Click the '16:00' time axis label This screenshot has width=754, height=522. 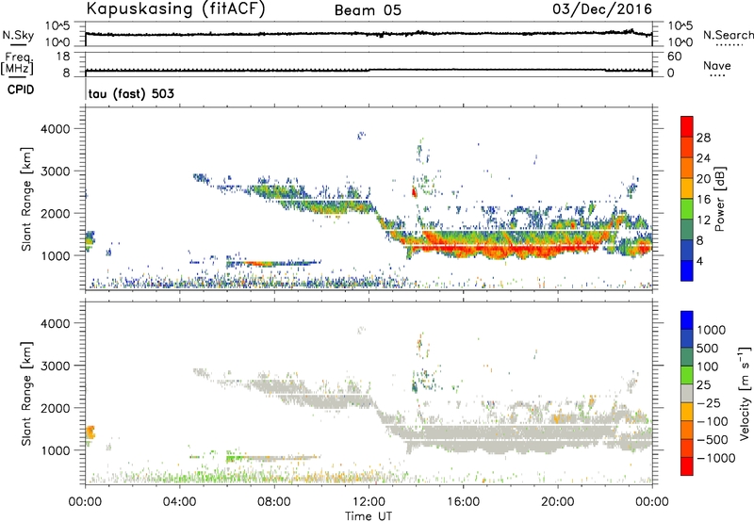463,502
